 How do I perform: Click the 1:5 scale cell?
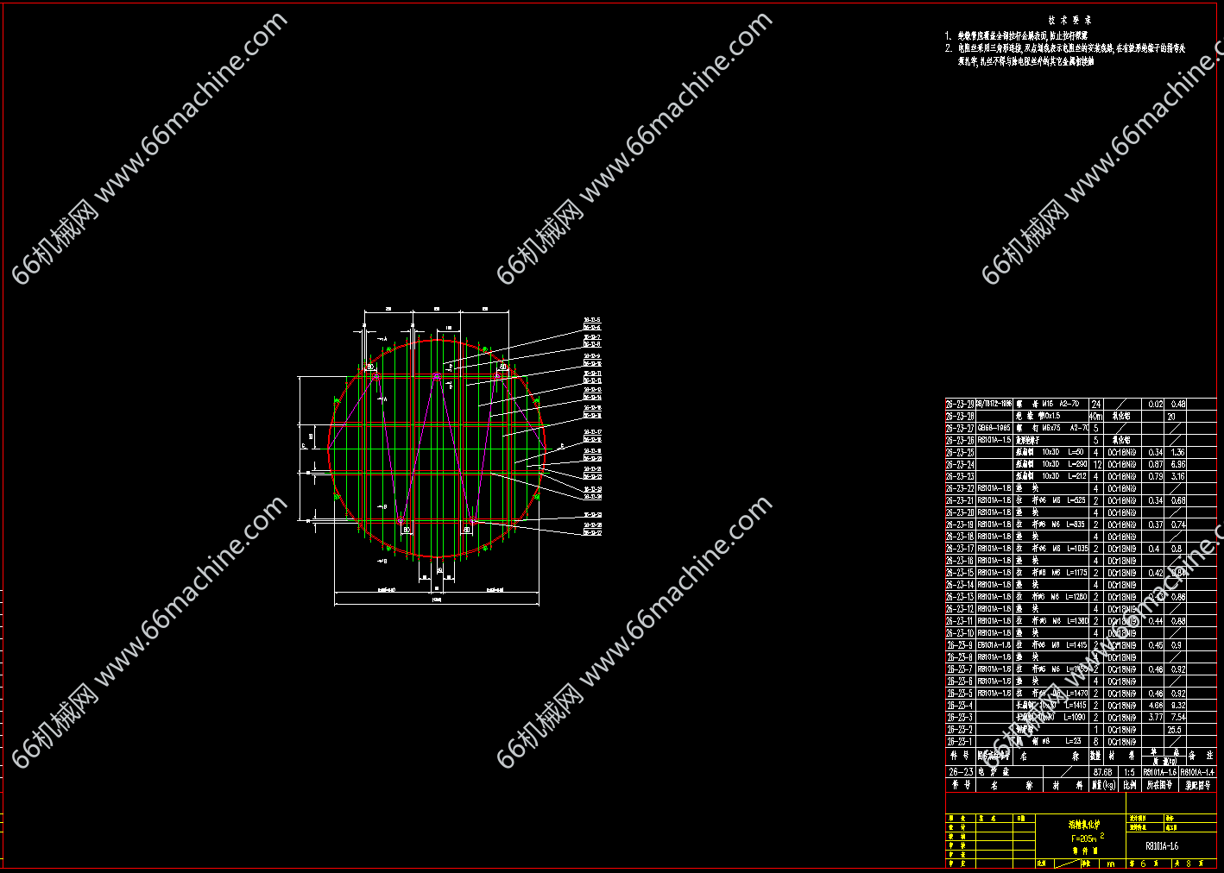tap(1129, 772)
